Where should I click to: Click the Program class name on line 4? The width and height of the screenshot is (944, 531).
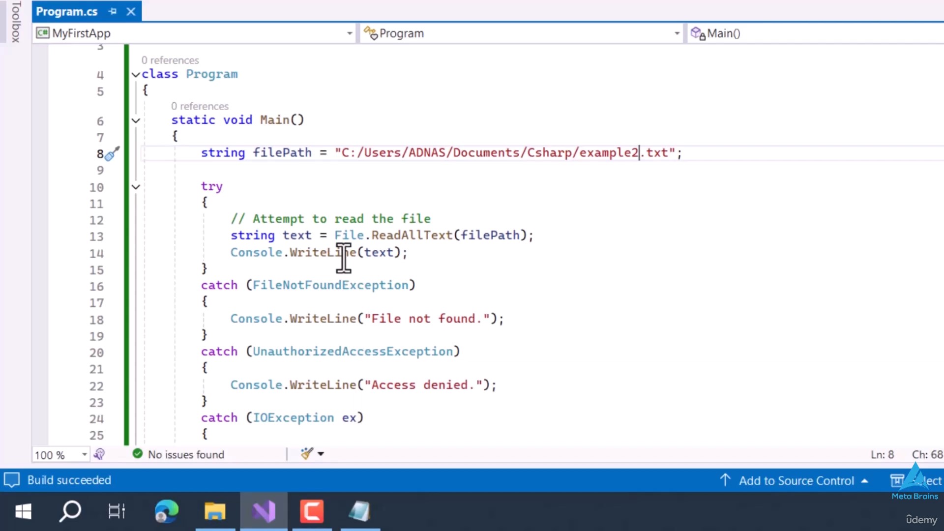(211, 74)
